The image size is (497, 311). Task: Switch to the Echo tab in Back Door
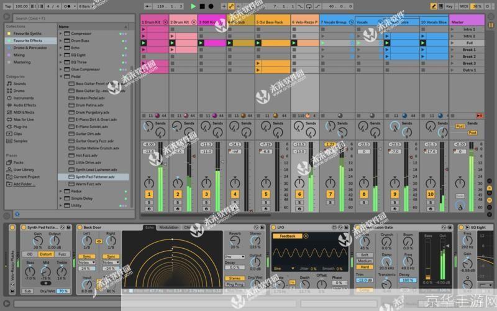coord(149,227)
